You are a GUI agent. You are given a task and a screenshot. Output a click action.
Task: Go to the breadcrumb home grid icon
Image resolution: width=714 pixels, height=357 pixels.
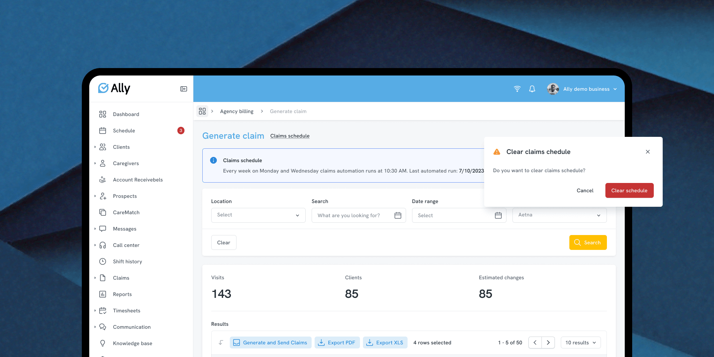(x=202, y=111)
